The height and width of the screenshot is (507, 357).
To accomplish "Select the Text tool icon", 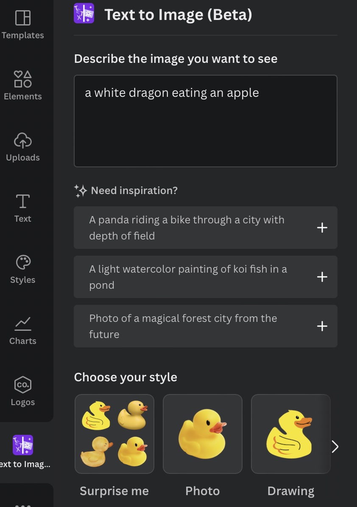I will tap(23, 201).
